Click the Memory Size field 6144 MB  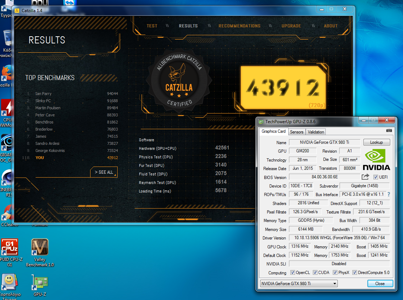[306, 229]
